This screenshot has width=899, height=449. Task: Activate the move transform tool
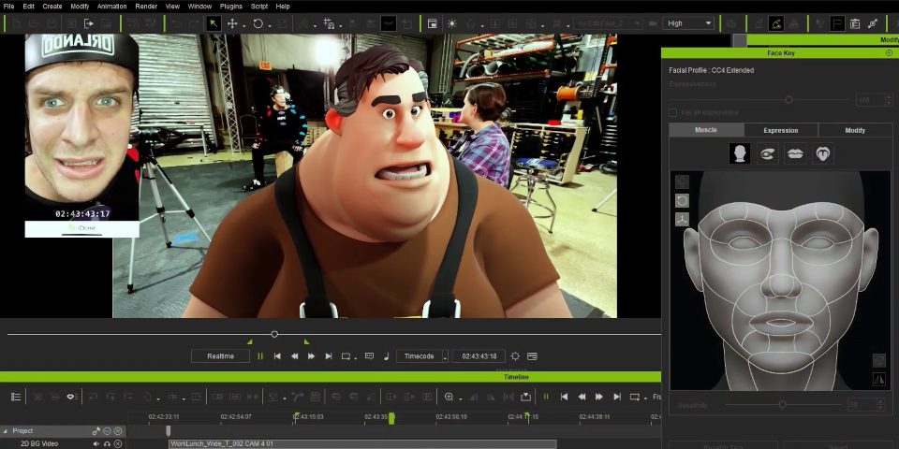tap(232, 23)
